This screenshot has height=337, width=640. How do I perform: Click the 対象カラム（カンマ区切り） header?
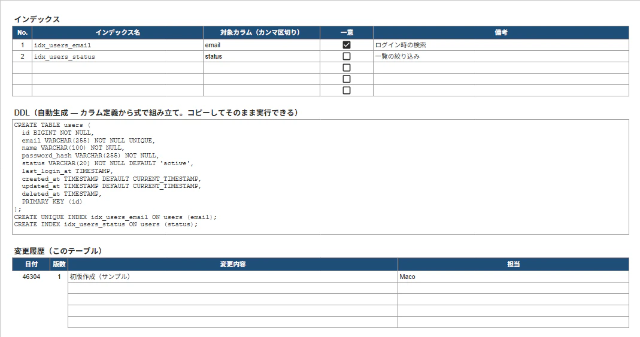coord(262,33)
